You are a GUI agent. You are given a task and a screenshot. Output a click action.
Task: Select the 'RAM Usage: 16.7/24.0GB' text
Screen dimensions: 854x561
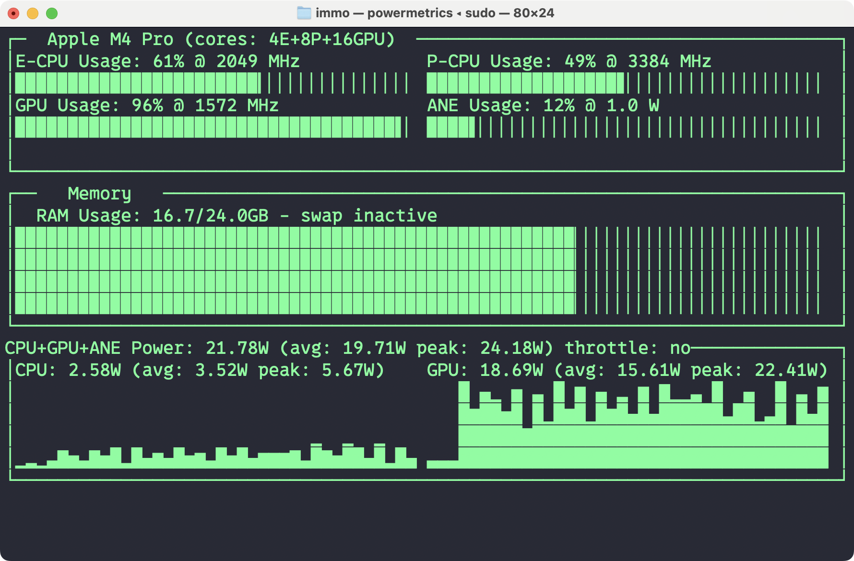(153, 216)
